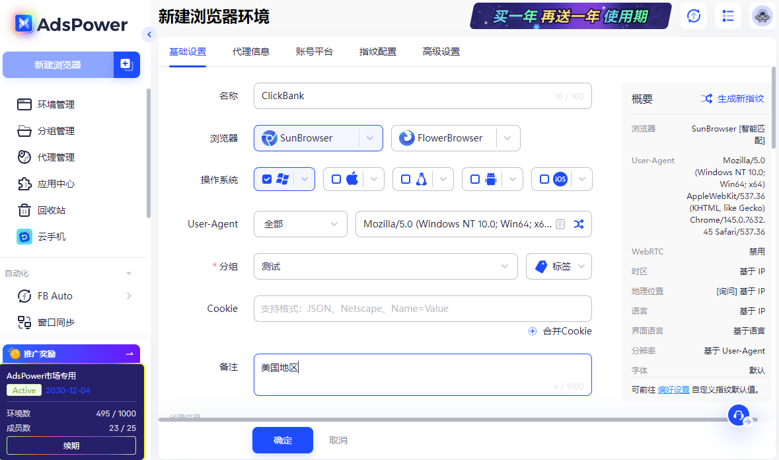This screenshot has width=779, height=460.
Task: Open the 环境管理 sidebar icon
Action: (x=24, y=104)
